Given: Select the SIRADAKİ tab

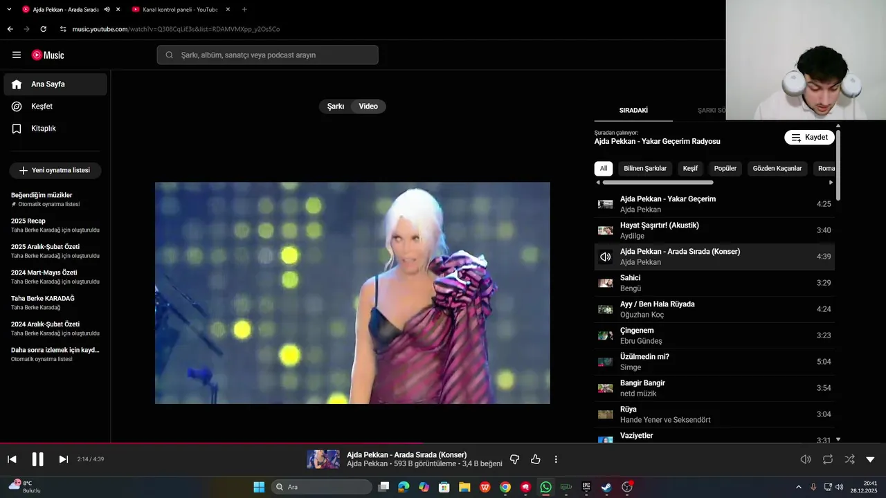Looking at the screenshot, I should coord(633,111).
